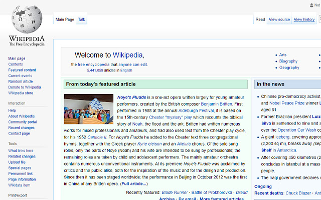Switch to the Talk tab
Viewport: 321px width, 200px height.
pyautogui.click(x=81, y=19)
